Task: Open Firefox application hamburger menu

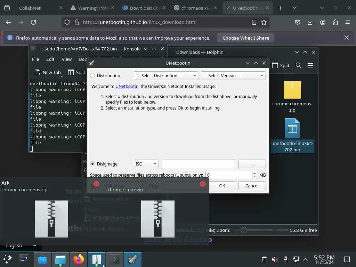Action: tap(348, 22)
